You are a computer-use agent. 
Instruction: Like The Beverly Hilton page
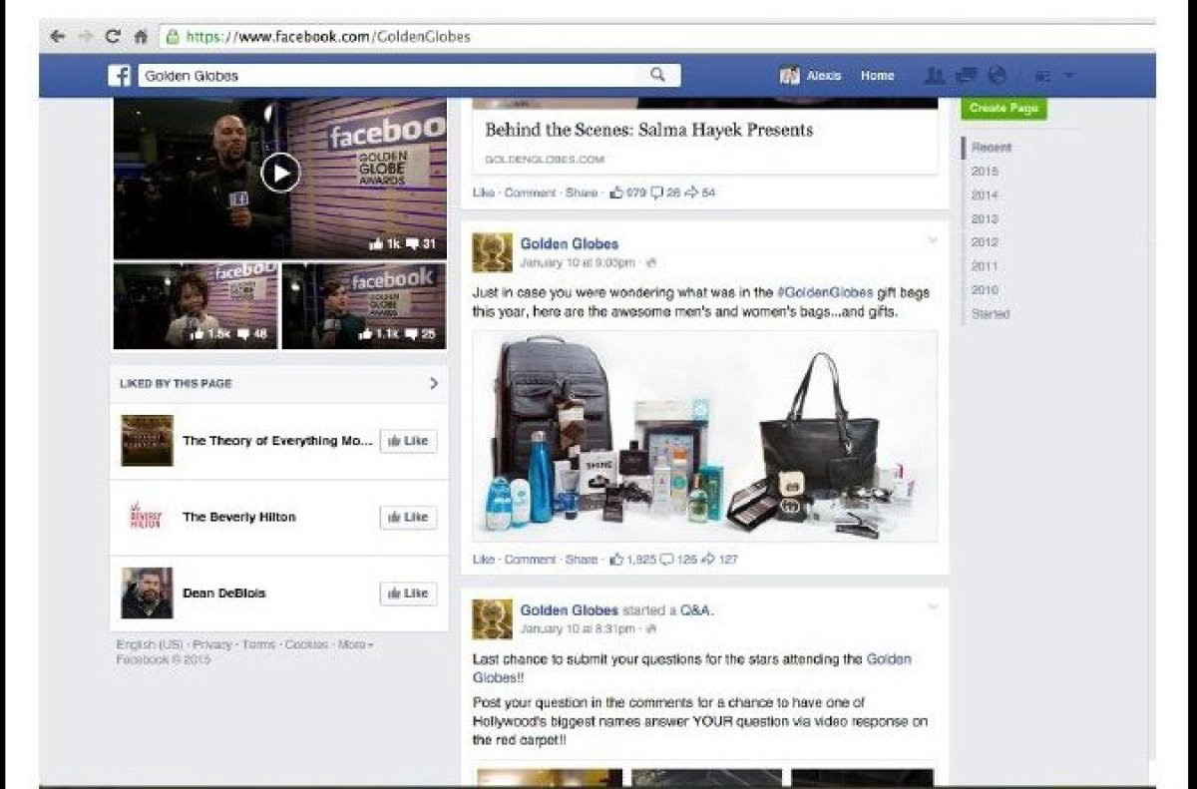tap(408, 517)
